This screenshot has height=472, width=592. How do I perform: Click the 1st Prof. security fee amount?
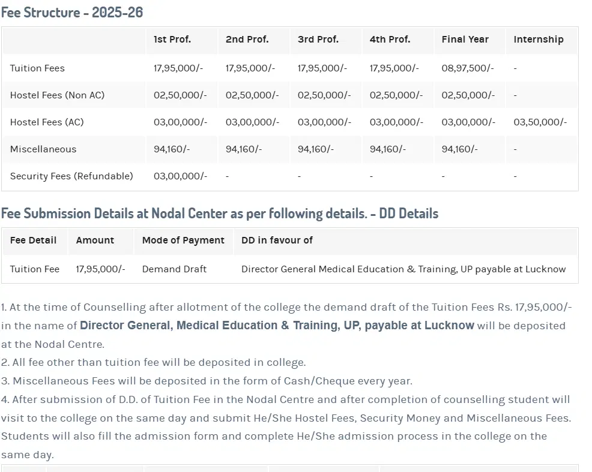pyautogui.click(x=180, y=176)
